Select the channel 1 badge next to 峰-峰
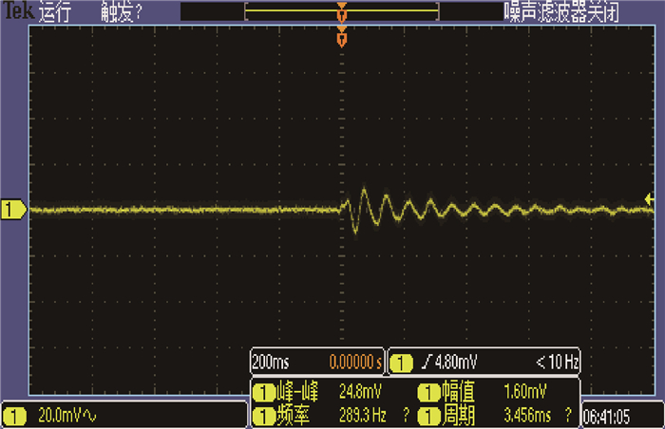Image resolution: width=665 pixels, height=429 pixels. (263, 392)
